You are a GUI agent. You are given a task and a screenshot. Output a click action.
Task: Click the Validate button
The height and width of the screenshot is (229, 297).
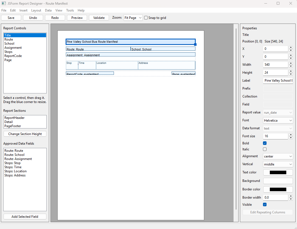click(x=99, y=18)
